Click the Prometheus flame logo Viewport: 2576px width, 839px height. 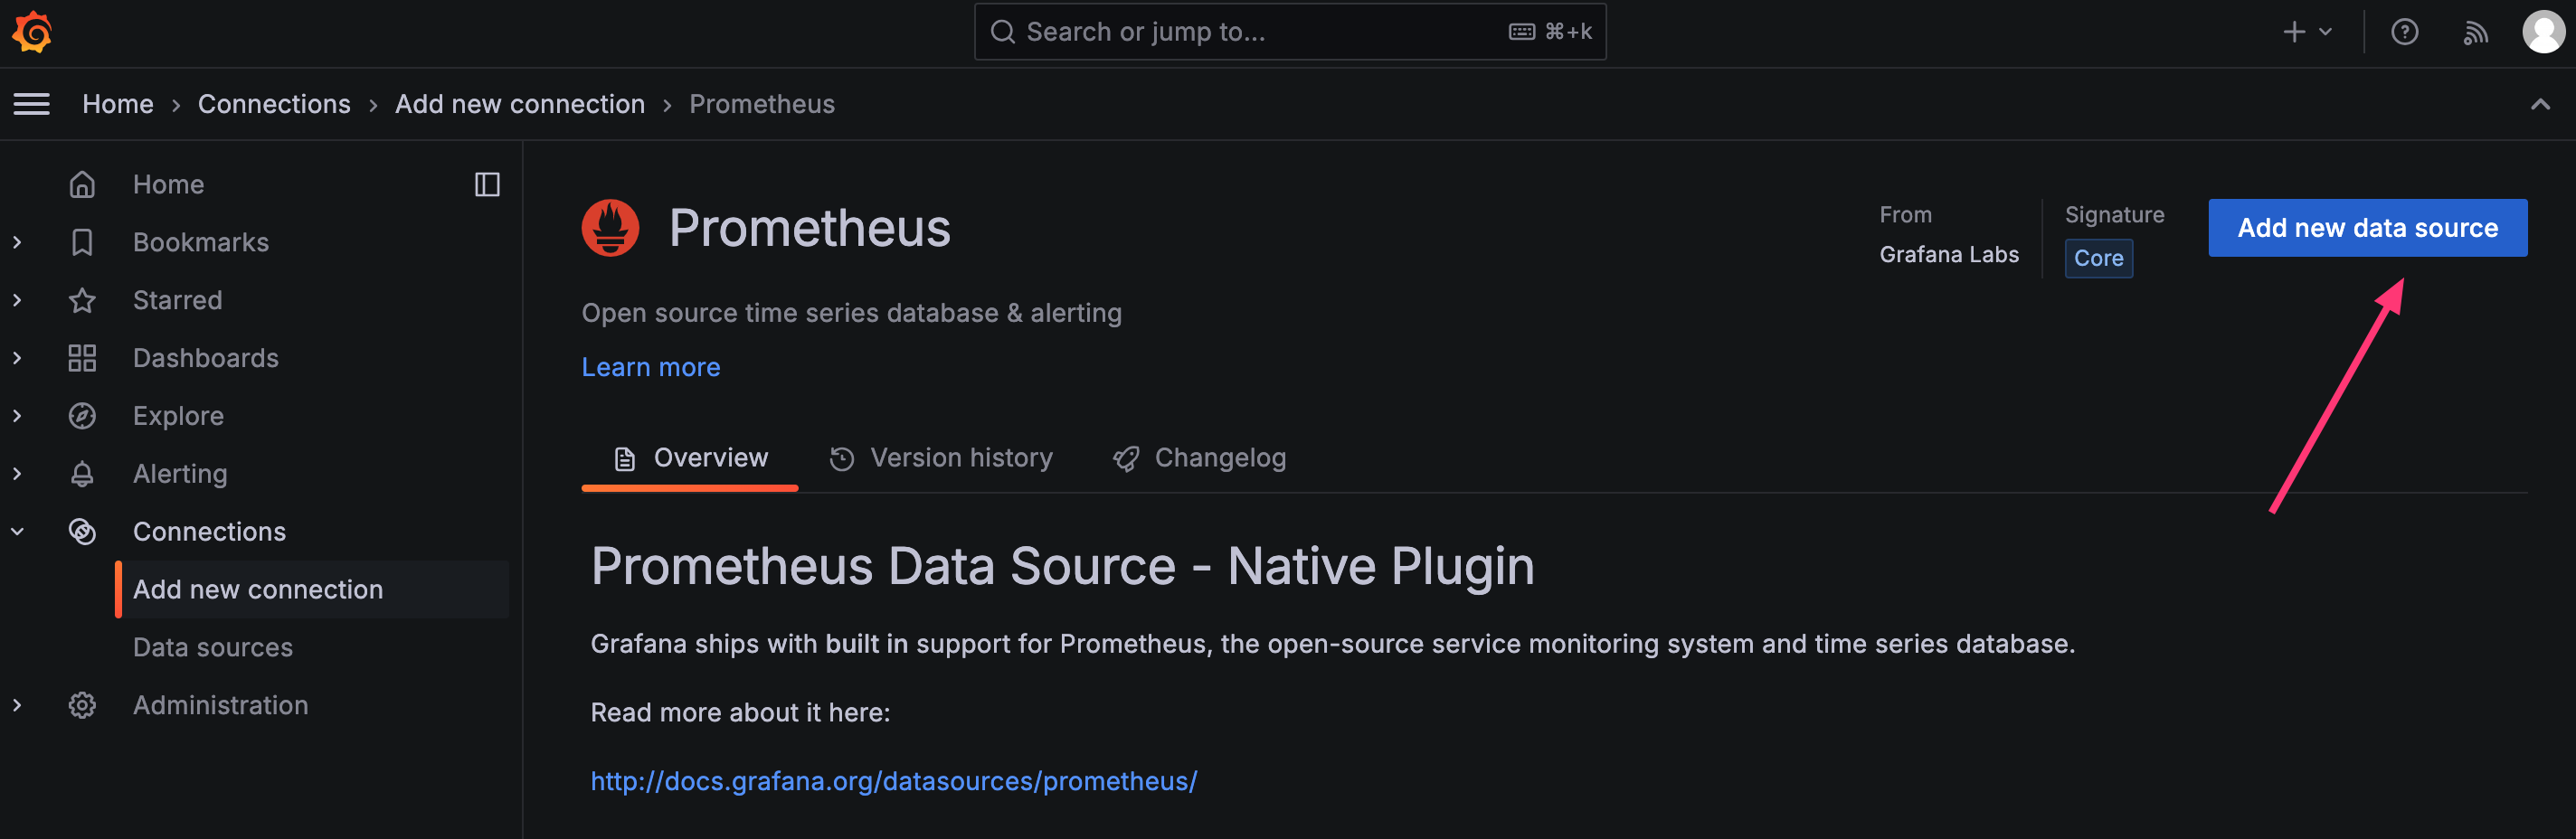[610, 228]
